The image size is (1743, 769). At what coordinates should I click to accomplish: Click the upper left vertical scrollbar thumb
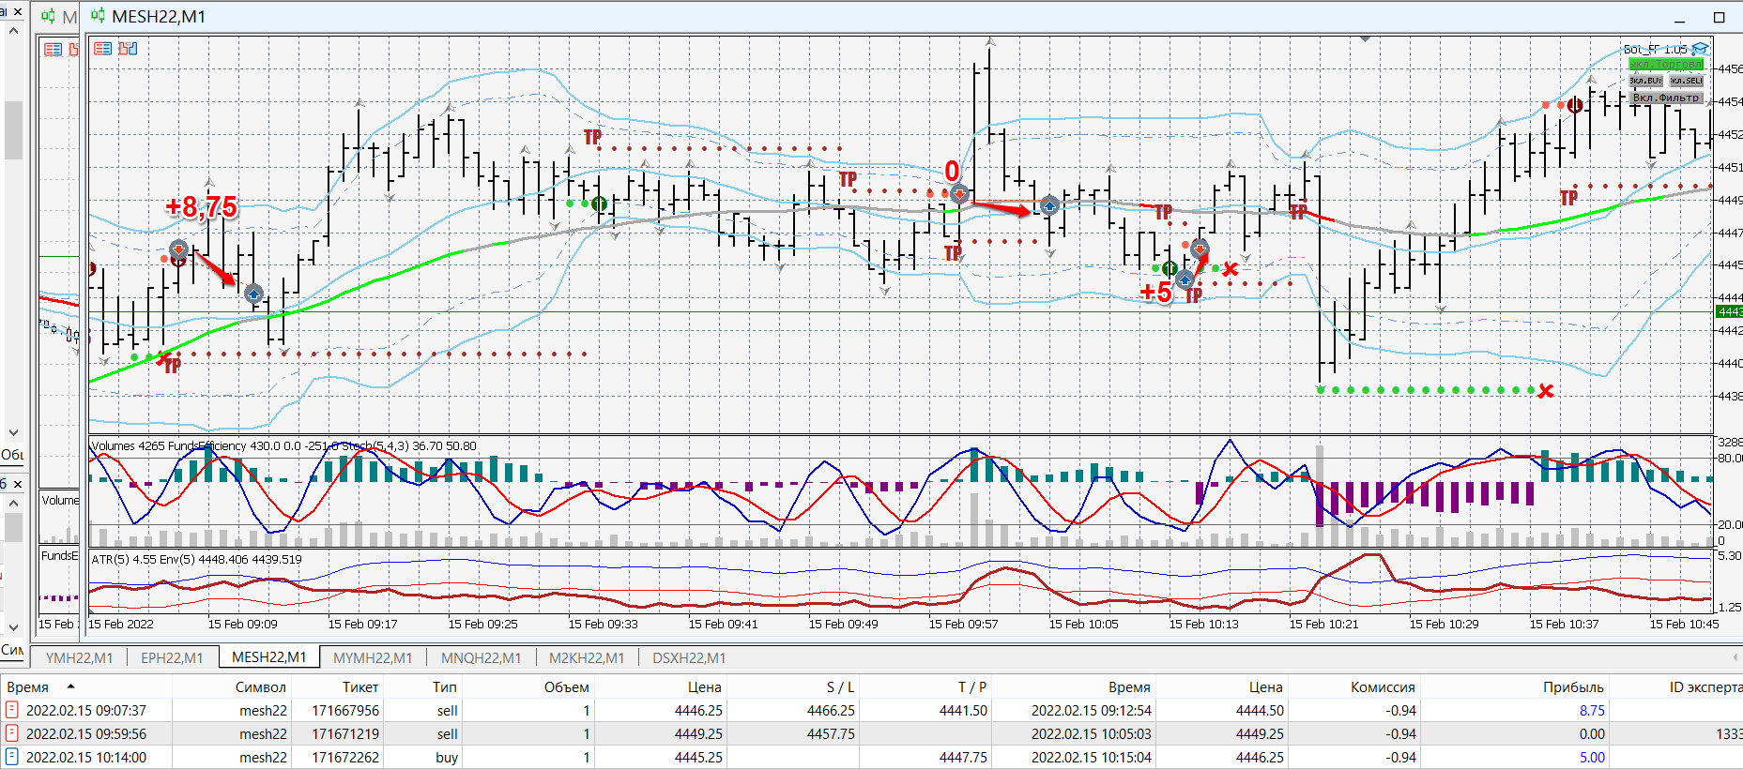click(13, 129)
